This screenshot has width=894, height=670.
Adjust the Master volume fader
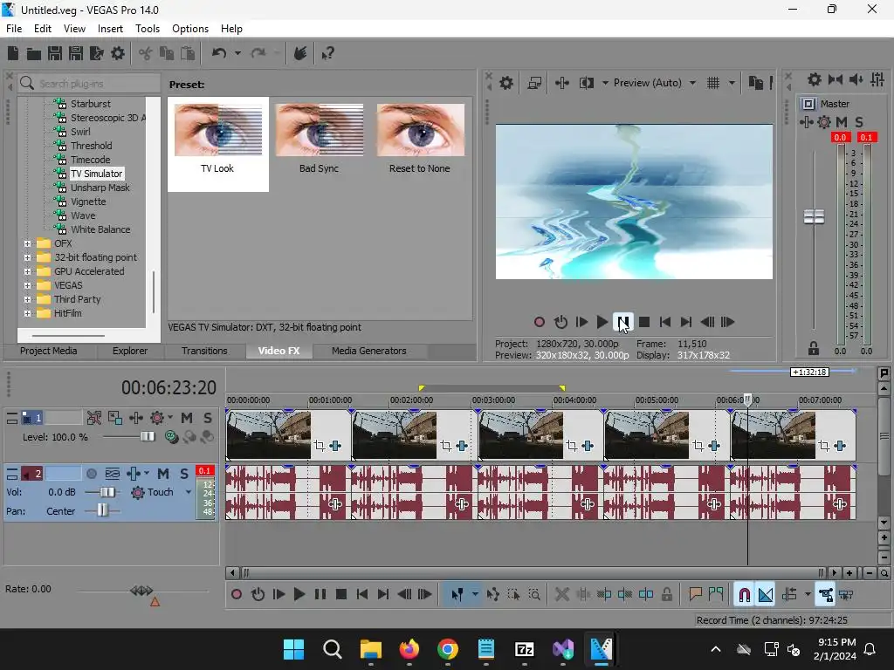coord(814,217)
